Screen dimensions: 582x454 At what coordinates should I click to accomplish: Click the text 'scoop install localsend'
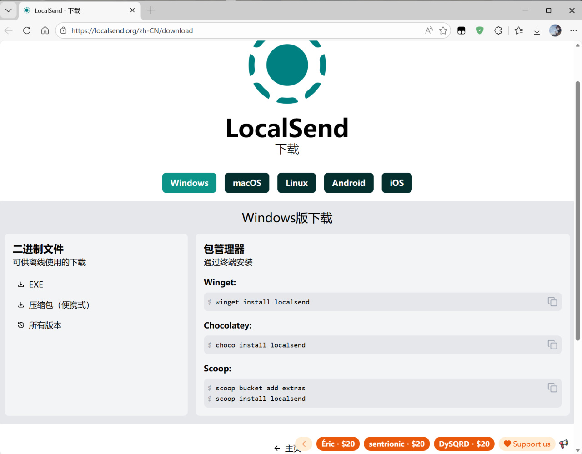click(x=261, y=399)
